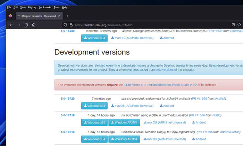
Task: Open author shuffle2 link
Action: [x=220, y=98]
